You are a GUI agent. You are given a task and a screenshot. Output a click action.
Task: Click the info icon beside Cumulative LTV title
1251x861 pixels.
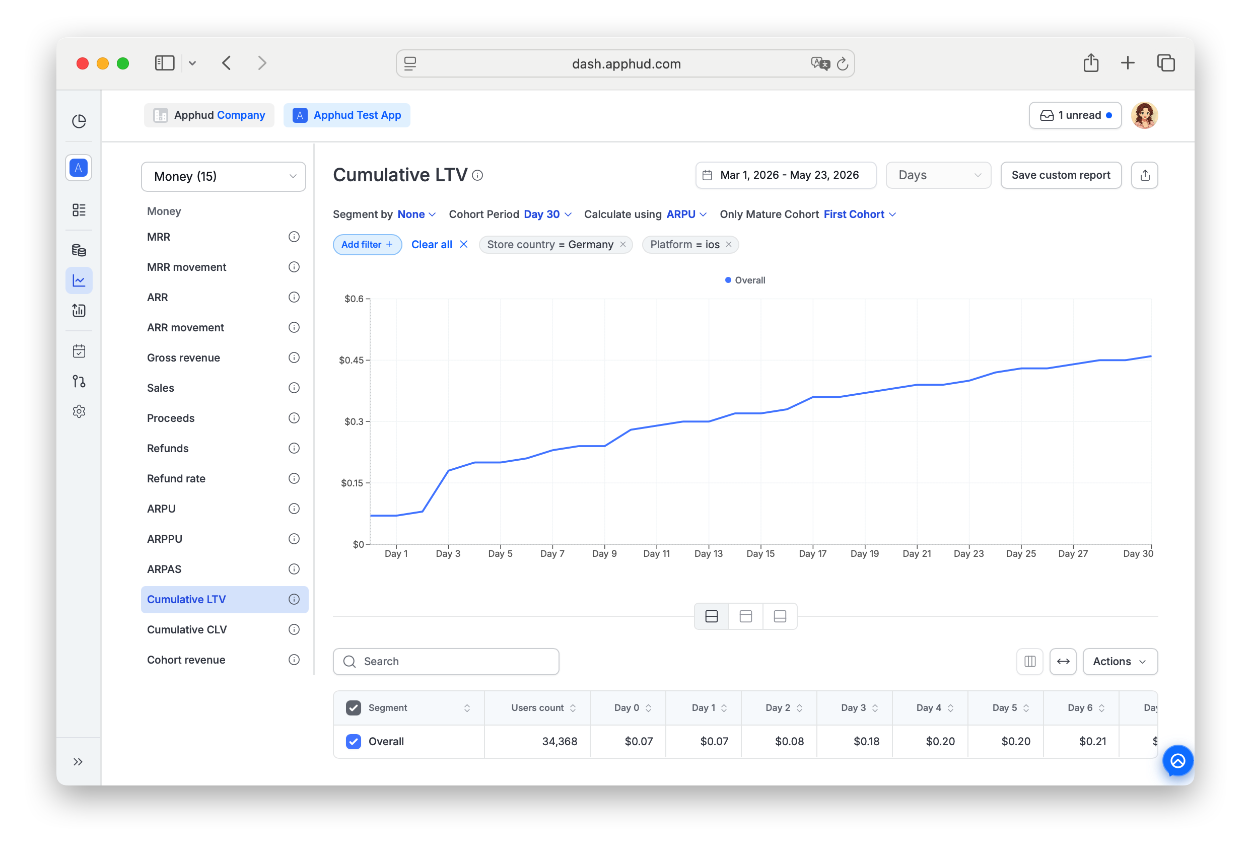click(x=477, y=175)
